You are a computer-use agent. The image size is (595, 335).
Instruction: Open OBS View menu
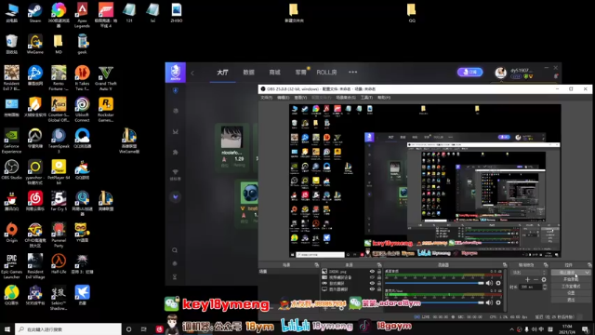click(x=299, y=98)
